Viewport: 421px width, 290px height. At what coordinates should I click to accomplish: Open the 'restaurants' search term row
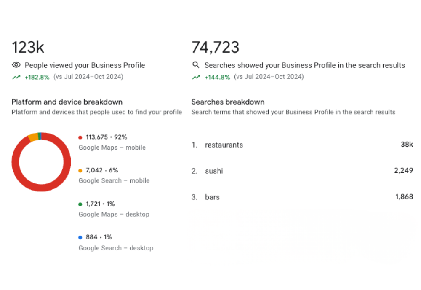(x=302, y=145)
